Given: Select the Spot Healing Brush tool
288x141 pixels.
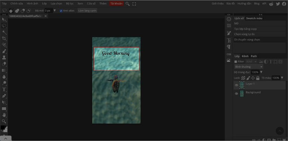Looking at the screenshot, I should click(x=4, y=45).
